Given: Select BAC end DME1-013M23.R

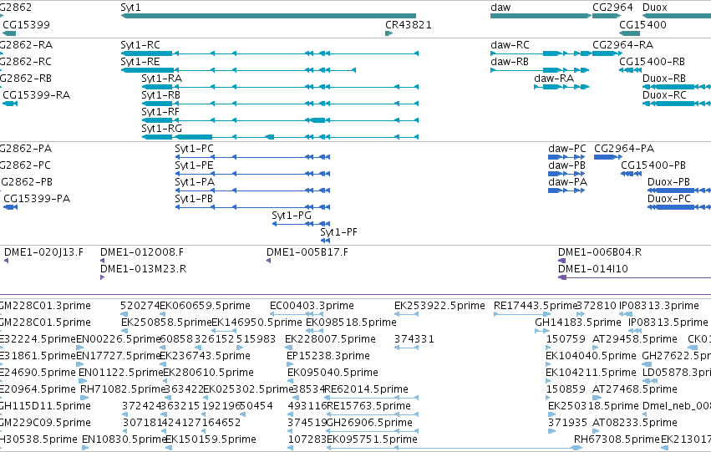Looking at the screenshot, I should 103,277.
